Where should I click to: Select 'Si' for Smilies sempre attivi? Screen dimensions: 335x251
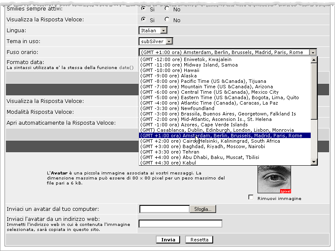point(144,8)
